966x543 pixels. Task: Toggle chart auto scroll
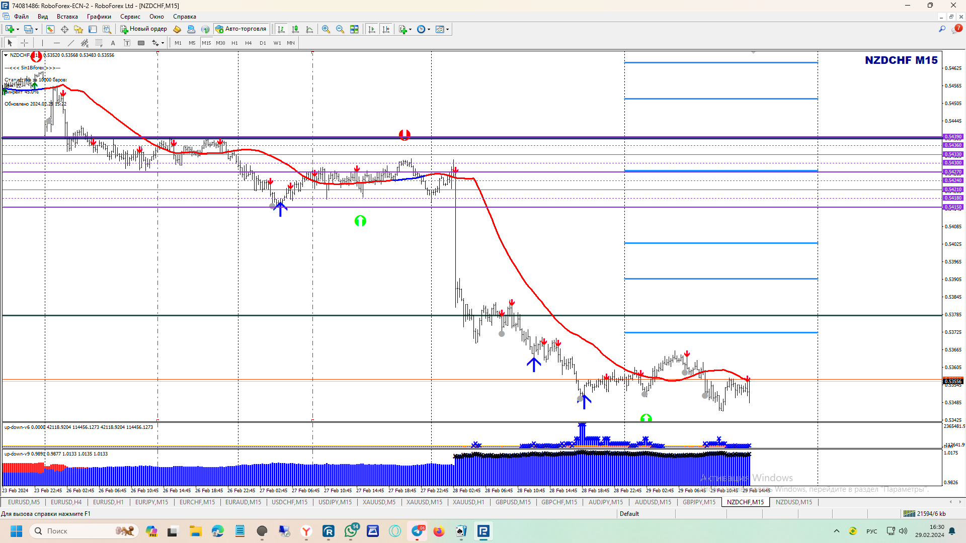coord(372,29)
